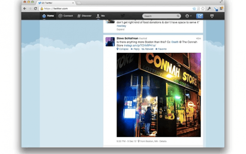Open the instagr.am link in tweet
The width and height of the screenshot is (246, 154).
tap(140, 45)
